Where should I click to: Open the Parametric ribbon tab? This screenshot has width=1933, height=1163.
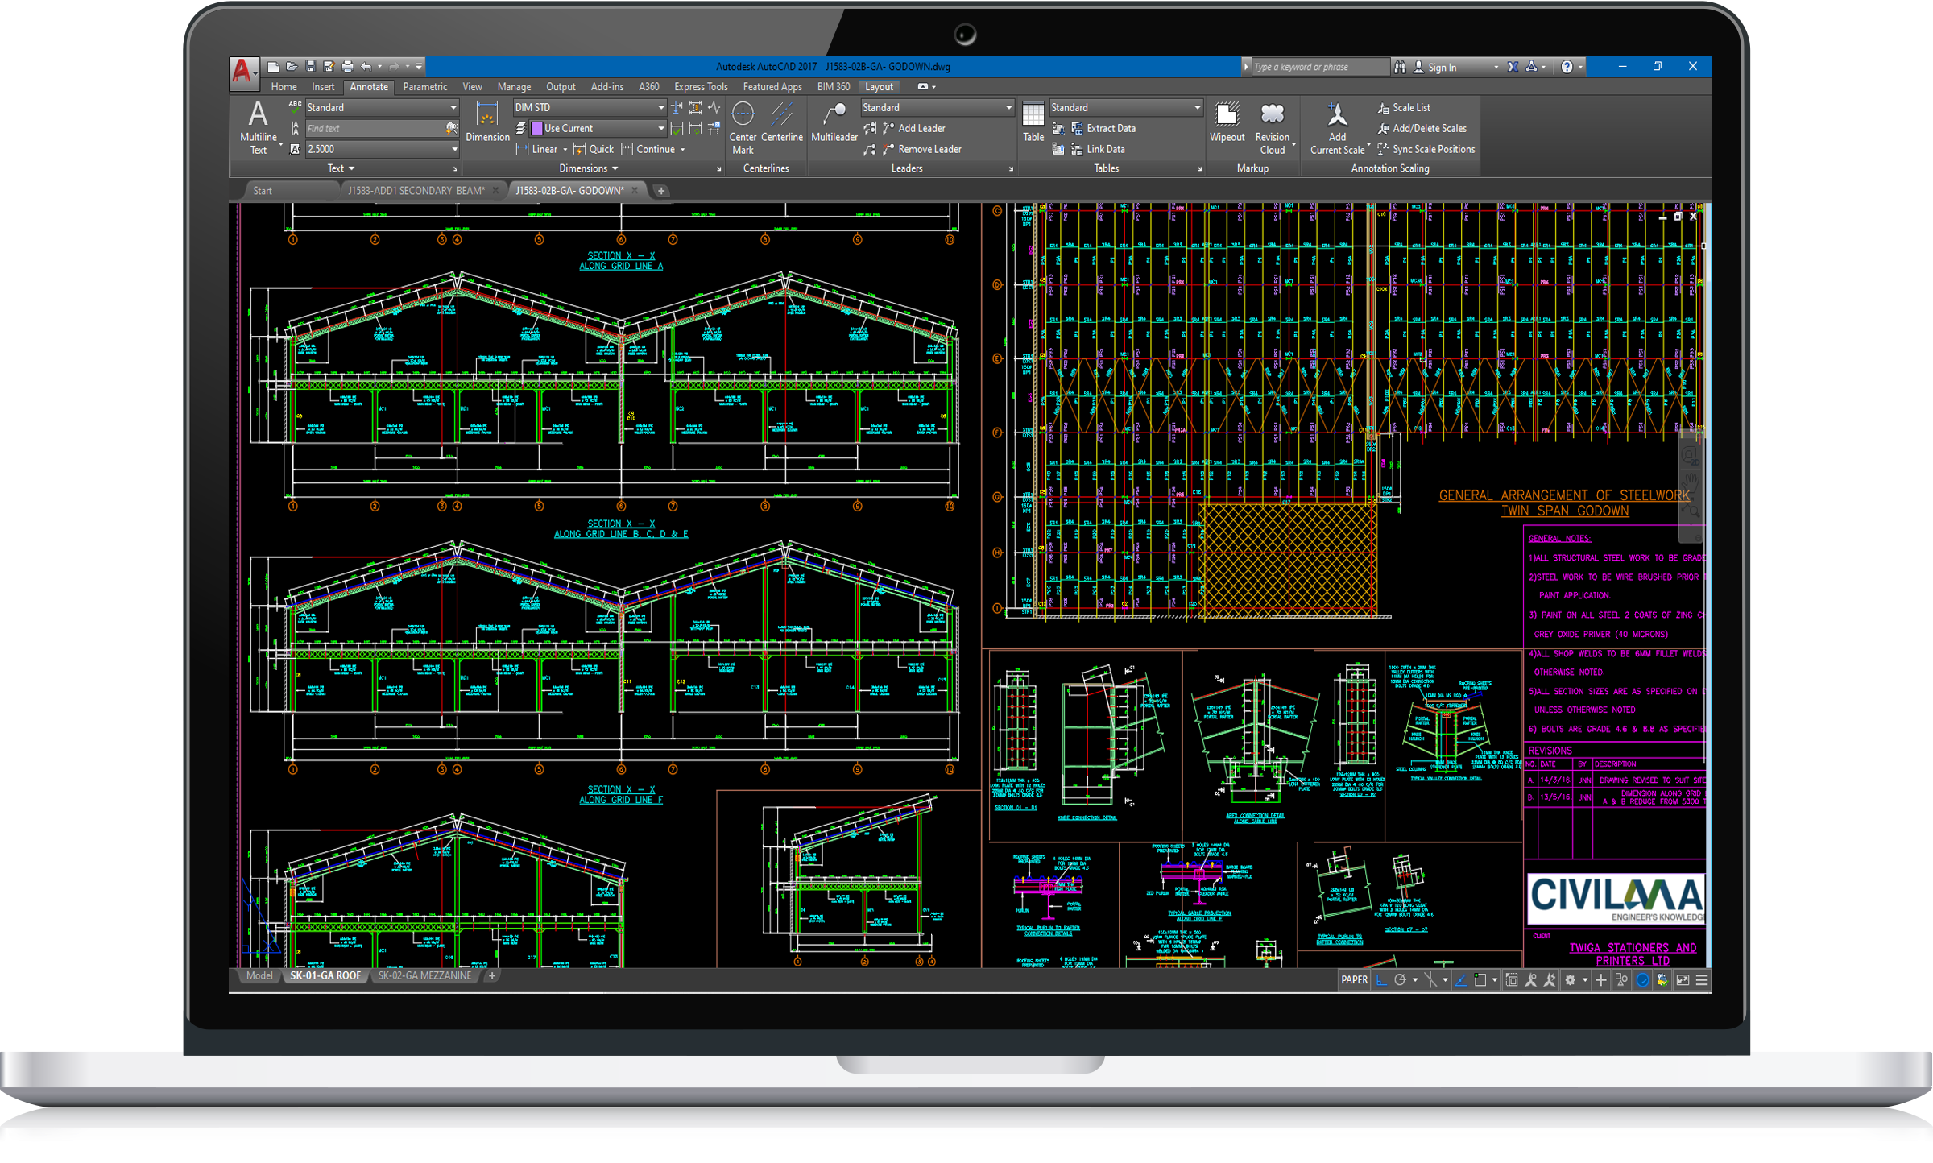click(424, 86)
